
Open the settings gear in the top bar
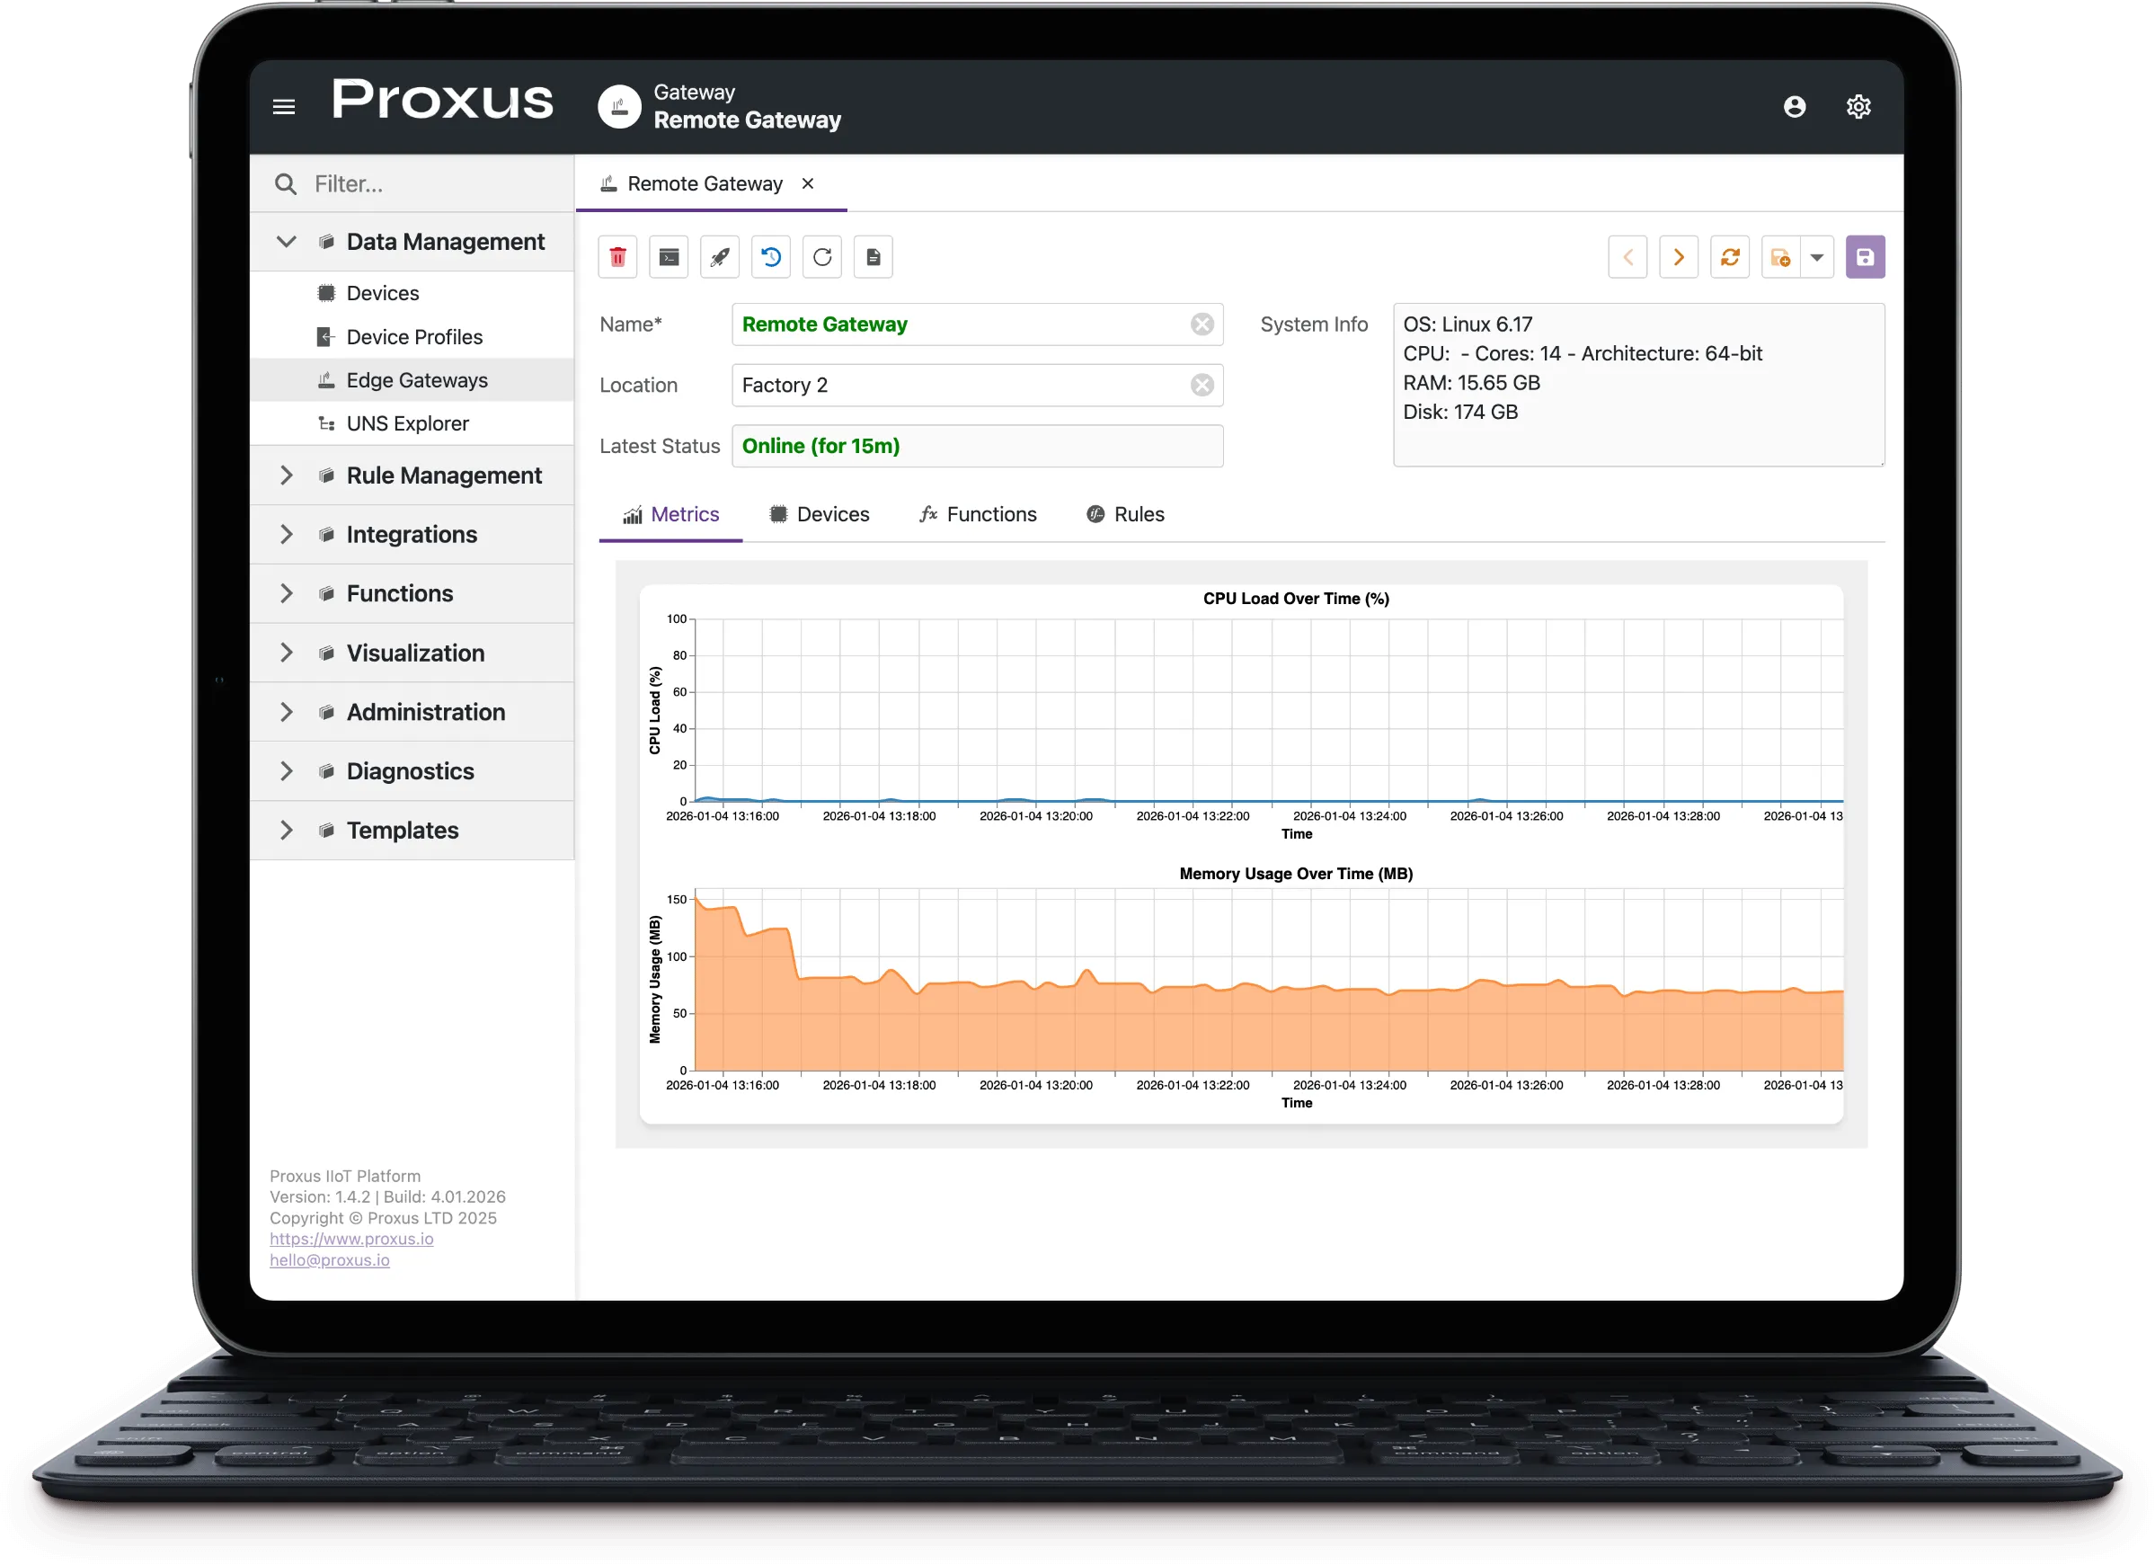1858,106
